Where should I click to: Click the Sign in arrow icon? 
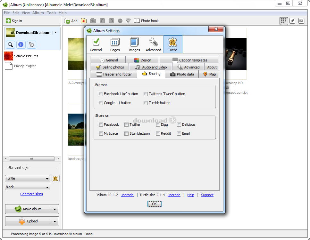tap(8, 21)
